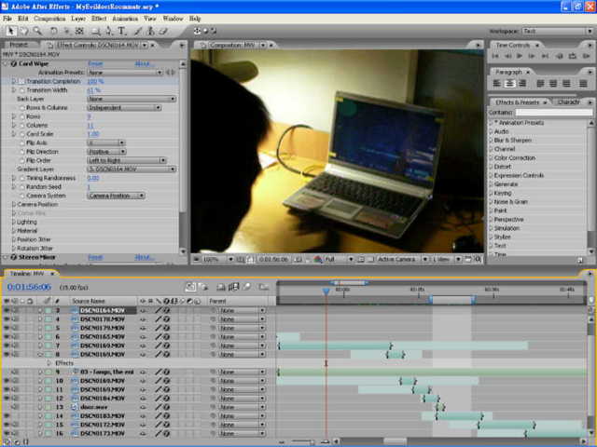Justify all lines in Paragraph panel
This screenshot has width=597, height=447.
[x=583, y=83]
